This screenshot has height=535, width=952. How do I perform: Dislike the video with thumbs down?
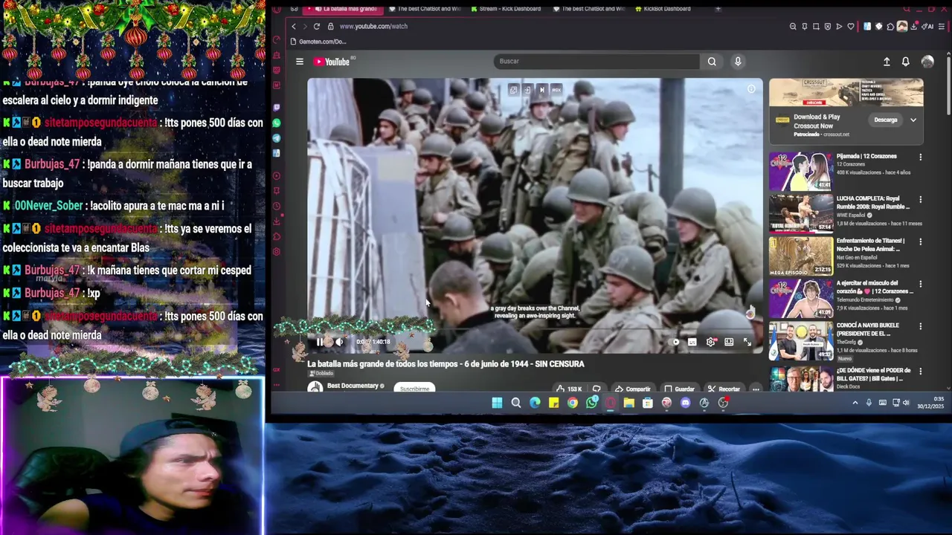click(x=596, y=389)
